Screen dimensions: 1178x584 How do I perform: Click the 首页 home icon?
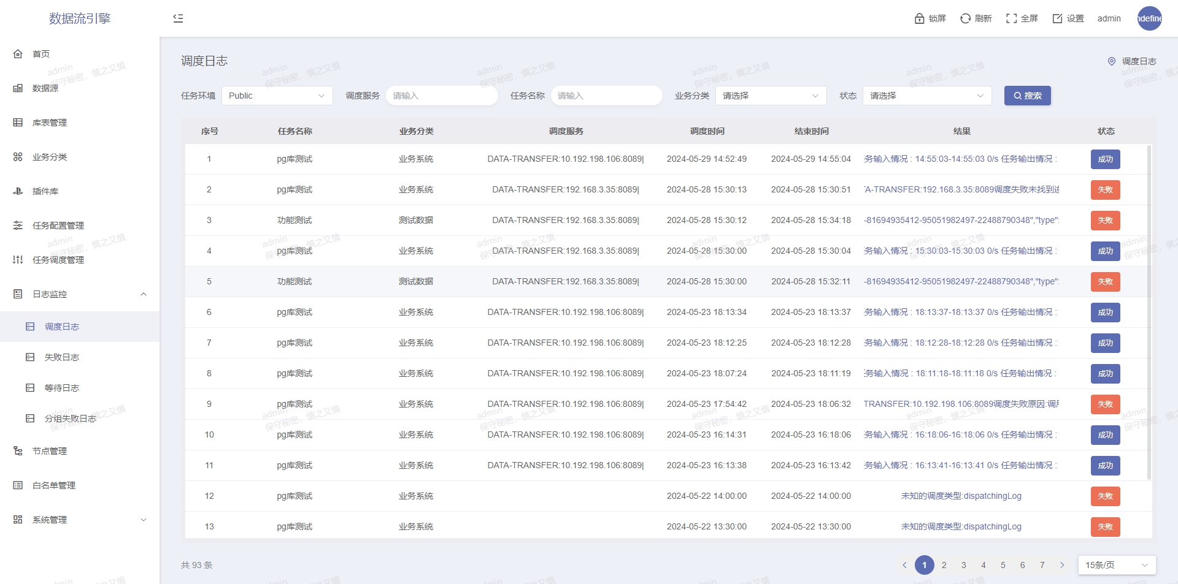tap(18, 54)
